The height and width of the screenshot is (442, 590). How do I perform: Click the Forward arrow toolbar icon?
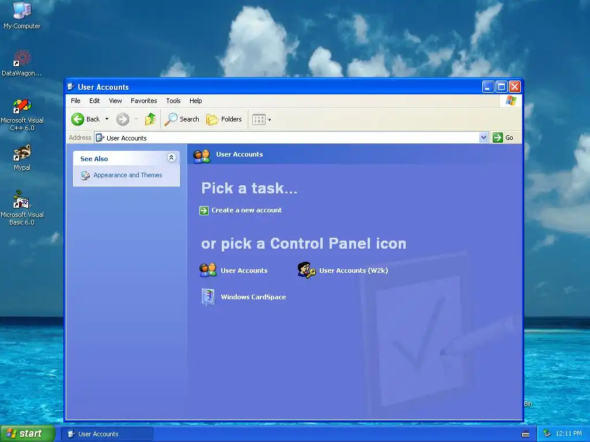(x=123, y=119)
